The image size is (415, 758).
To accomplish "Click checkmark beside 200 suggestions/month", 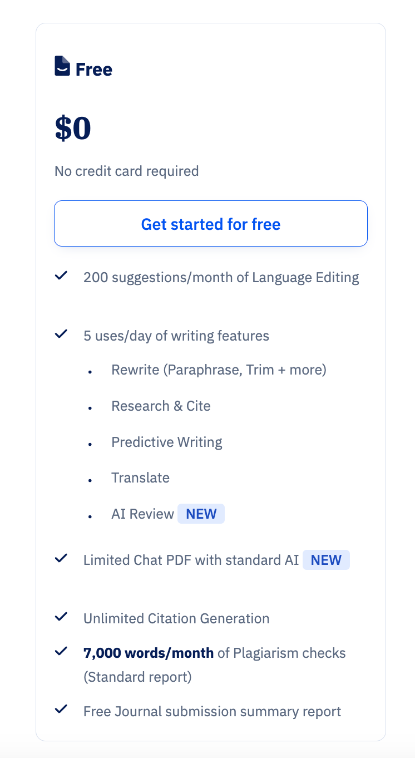I will pyautogui.click(x=61, y=275).
